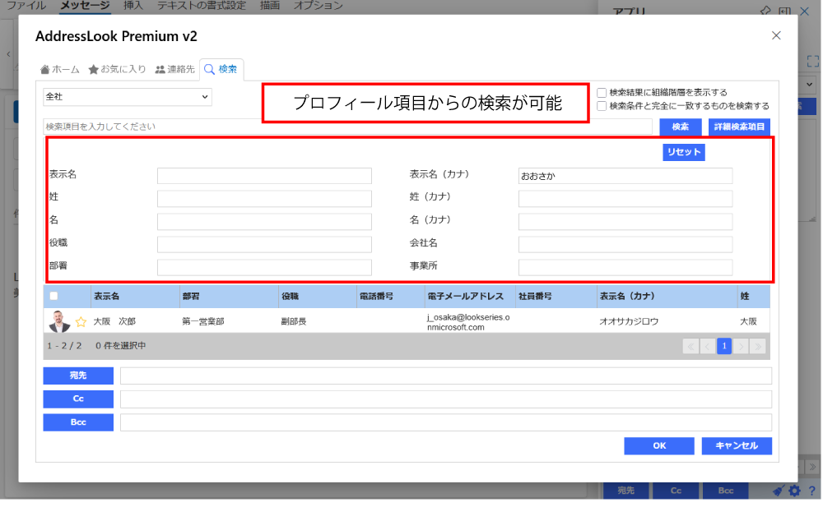Confirm with the OK button
The height and width of the screenshot is (507, 823).
(659, 446)
